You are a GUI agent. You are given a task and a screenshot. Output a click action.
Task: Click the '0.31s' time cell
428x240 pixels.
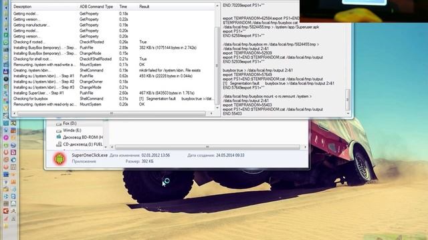pos(123,99)
